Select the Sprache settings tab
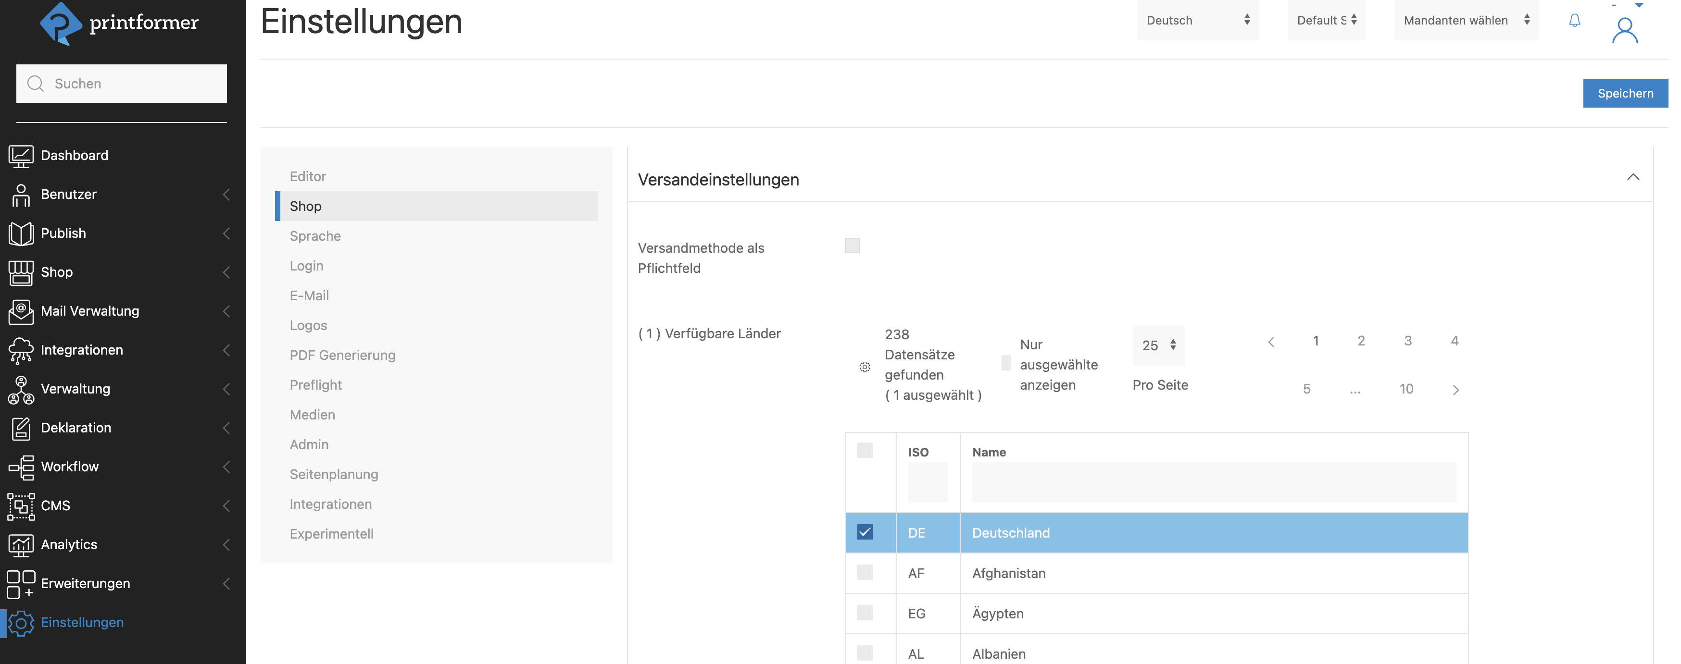This screenshot has width=1681, height=664. click(x=315, y=236)
